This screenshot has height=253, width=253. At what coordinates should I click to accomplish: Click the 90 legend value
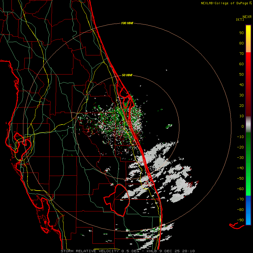tap(241, 33)
